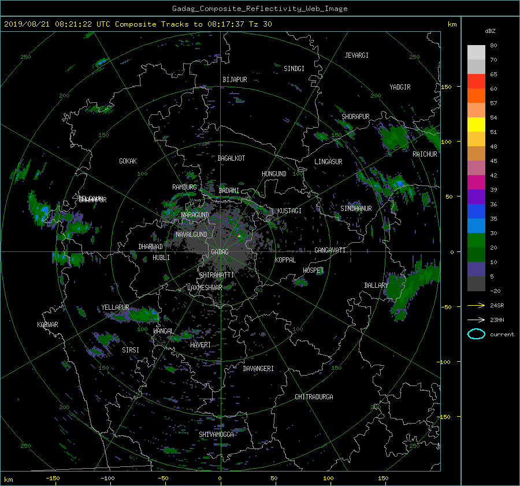The image size is (520, 486).
Task: Click the GANGAVATI city label
Action: pyautogui.click(x=330, y=250)
